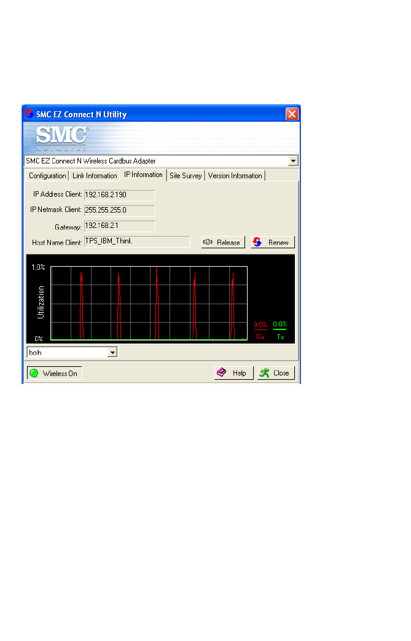The width and height of the screenshot is (411, 641).
Task: Click the Host Name Client field TPS_IBM_Think
Action: [x=137, y=242]
